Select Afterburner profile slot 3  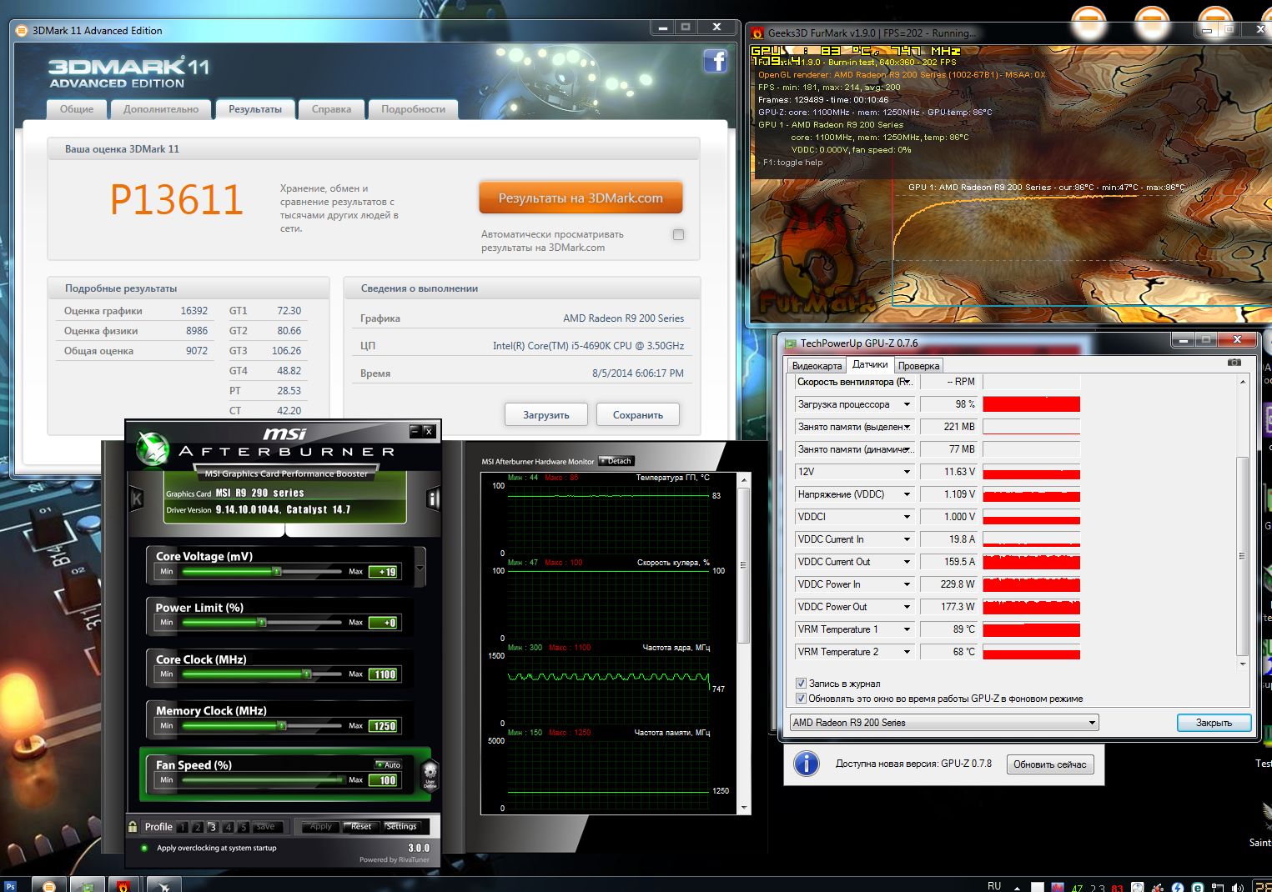(213, 827)
